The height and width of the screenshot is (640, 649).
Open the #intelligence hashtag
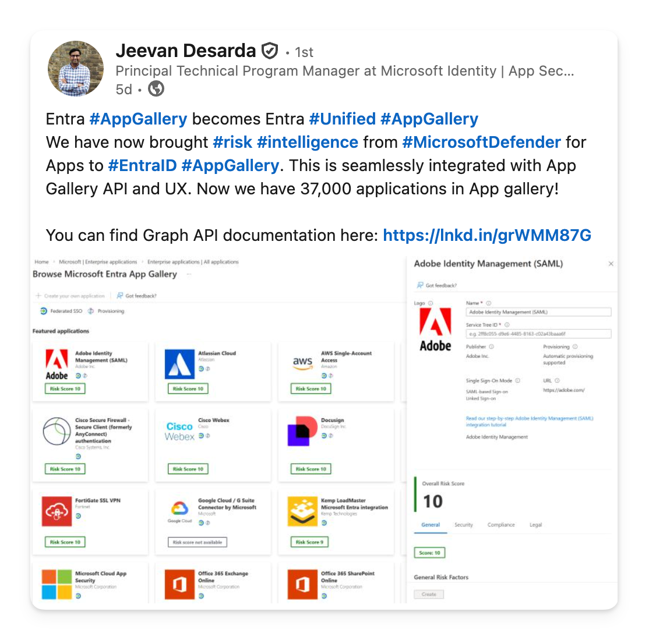[x=308, y=142]
